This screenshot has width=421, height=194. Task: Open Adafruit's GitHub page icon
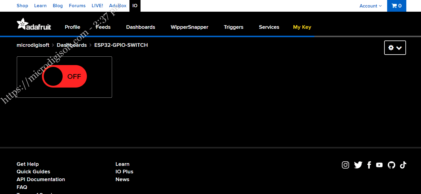point(391,165)
